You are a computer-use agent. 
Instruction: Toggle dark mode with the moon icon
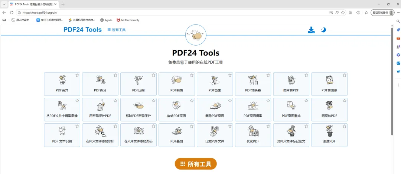click(x=323, y=30)
